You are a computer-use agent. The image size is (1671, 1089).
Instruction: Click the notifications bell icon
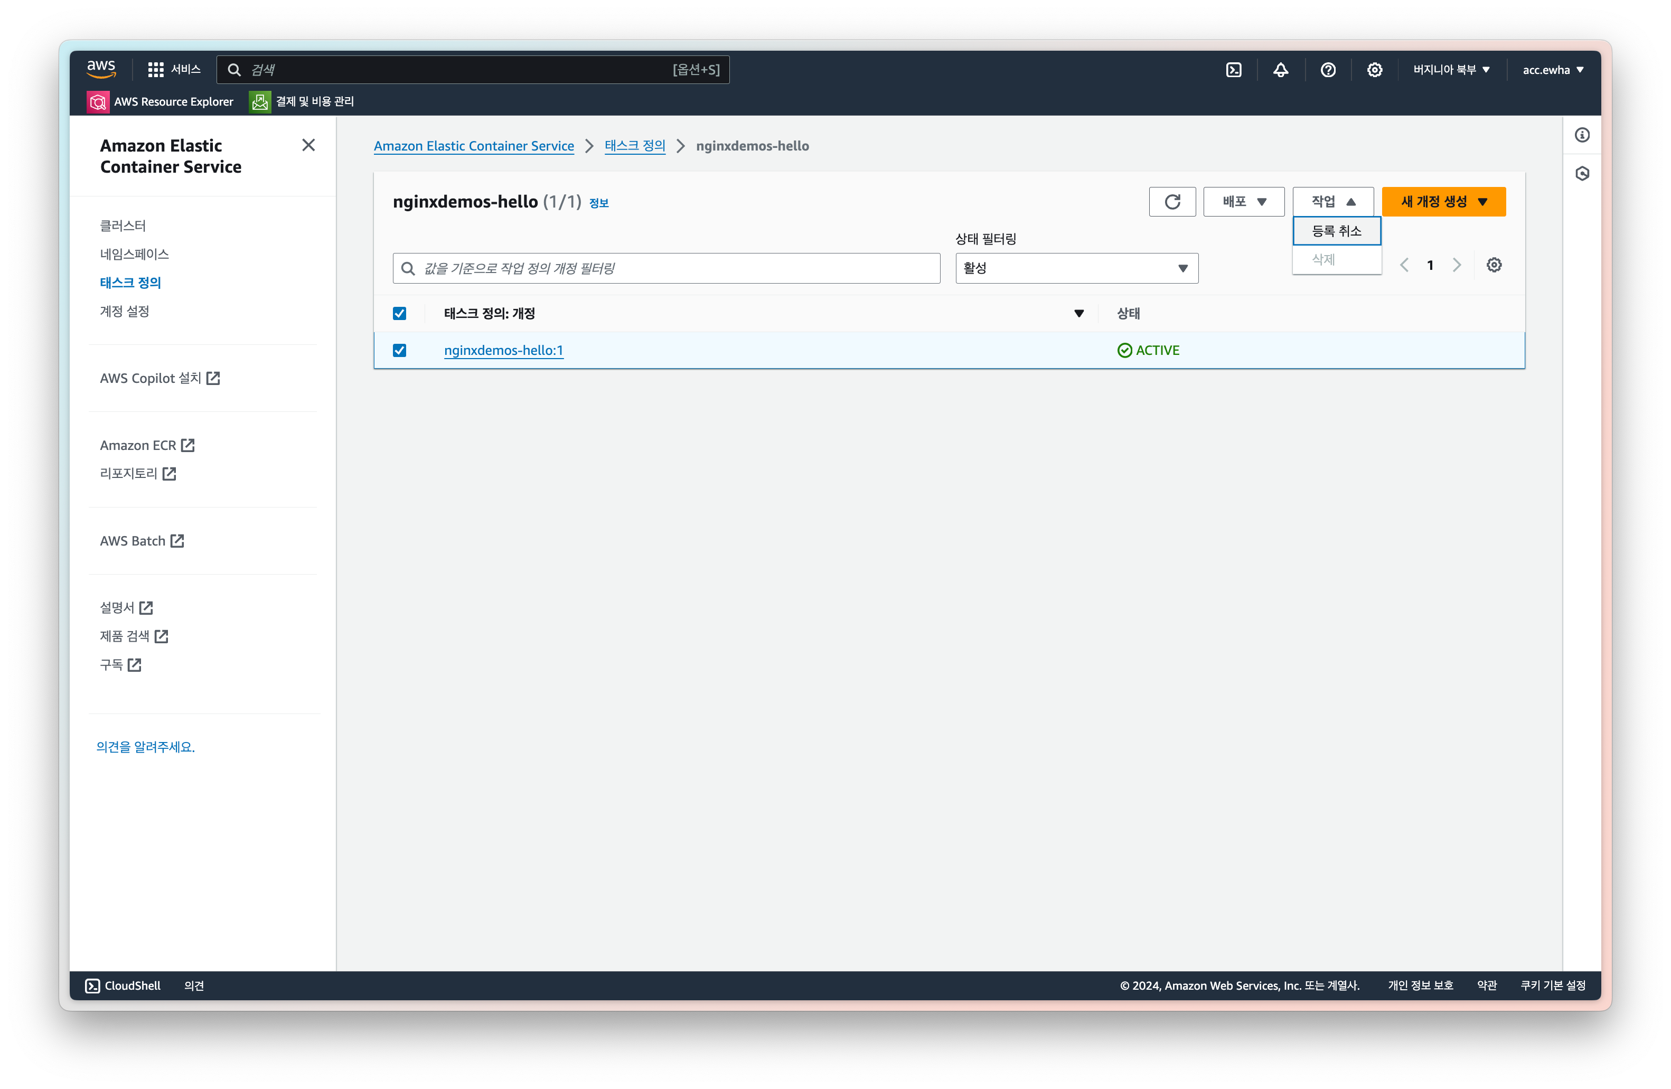(x=1281, y=70)
